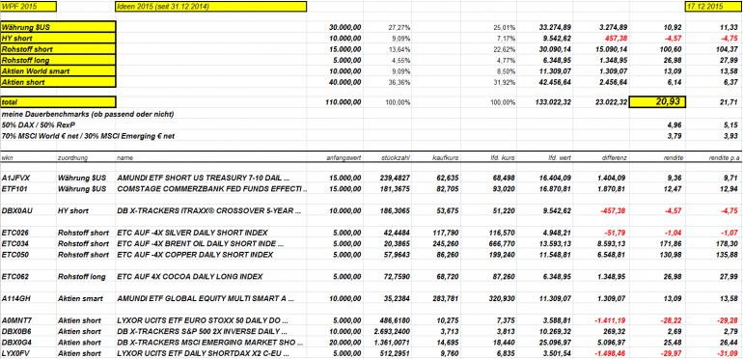743x359 pixels.
Task: Select the ETC AUF -4X BRENT OIL name cell
Action: tap(200, 244)
